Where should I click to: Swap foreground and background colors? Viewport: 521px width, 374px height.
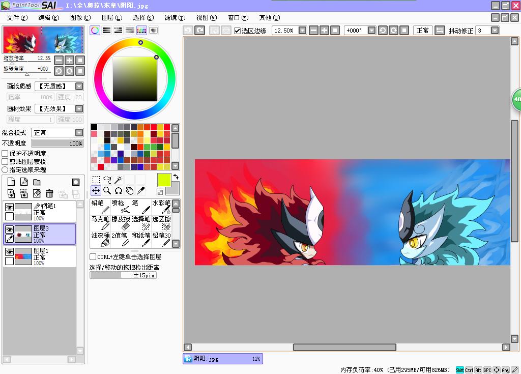point(176,177)
